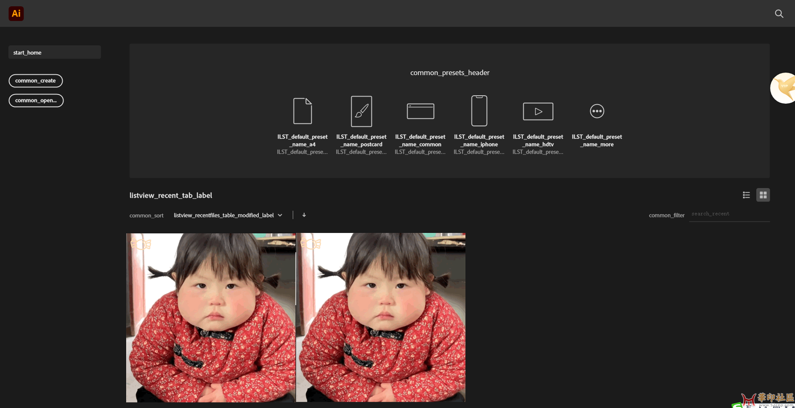Switch to list view icon

point(746,195)
